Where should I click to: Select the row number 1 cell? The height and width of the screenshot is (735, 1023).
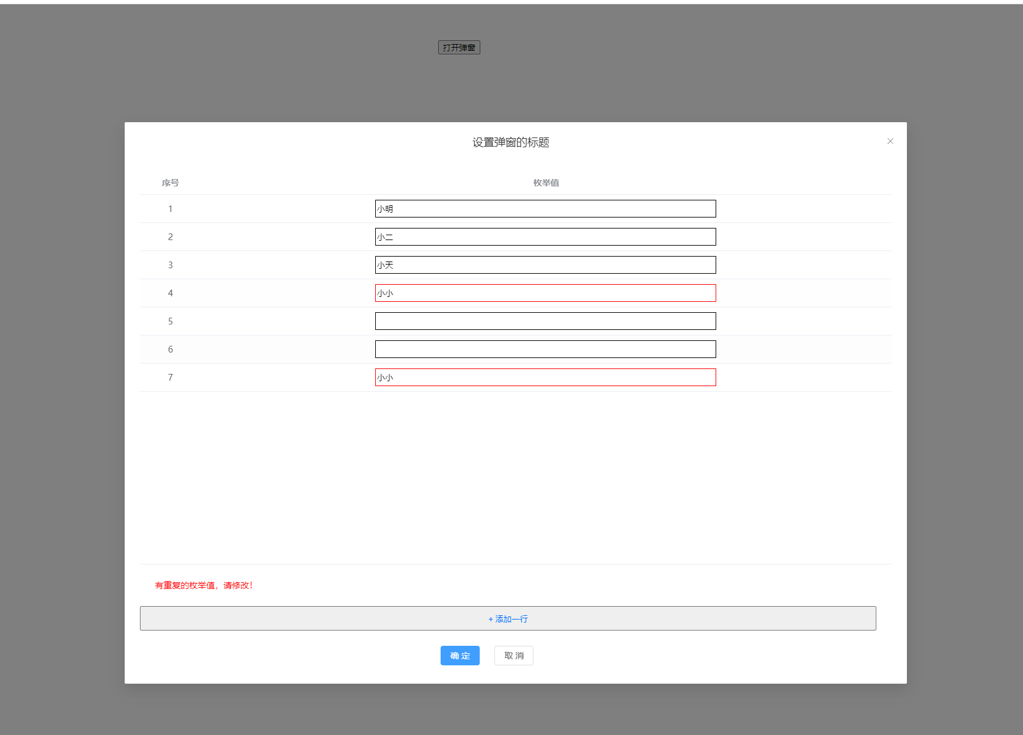(x=170, y=209)
